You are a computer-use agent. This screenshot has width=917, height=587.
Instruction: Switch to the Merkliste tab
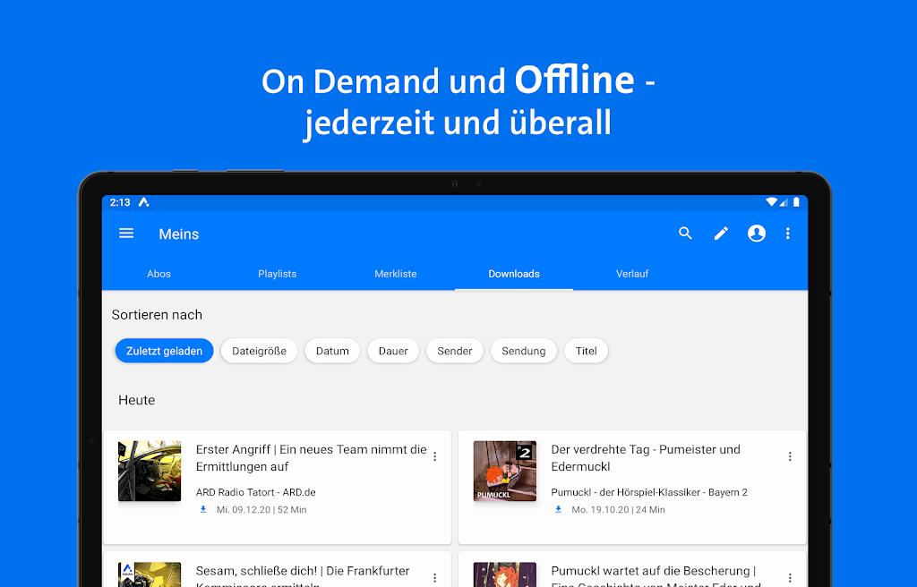(x=395, y=274)
